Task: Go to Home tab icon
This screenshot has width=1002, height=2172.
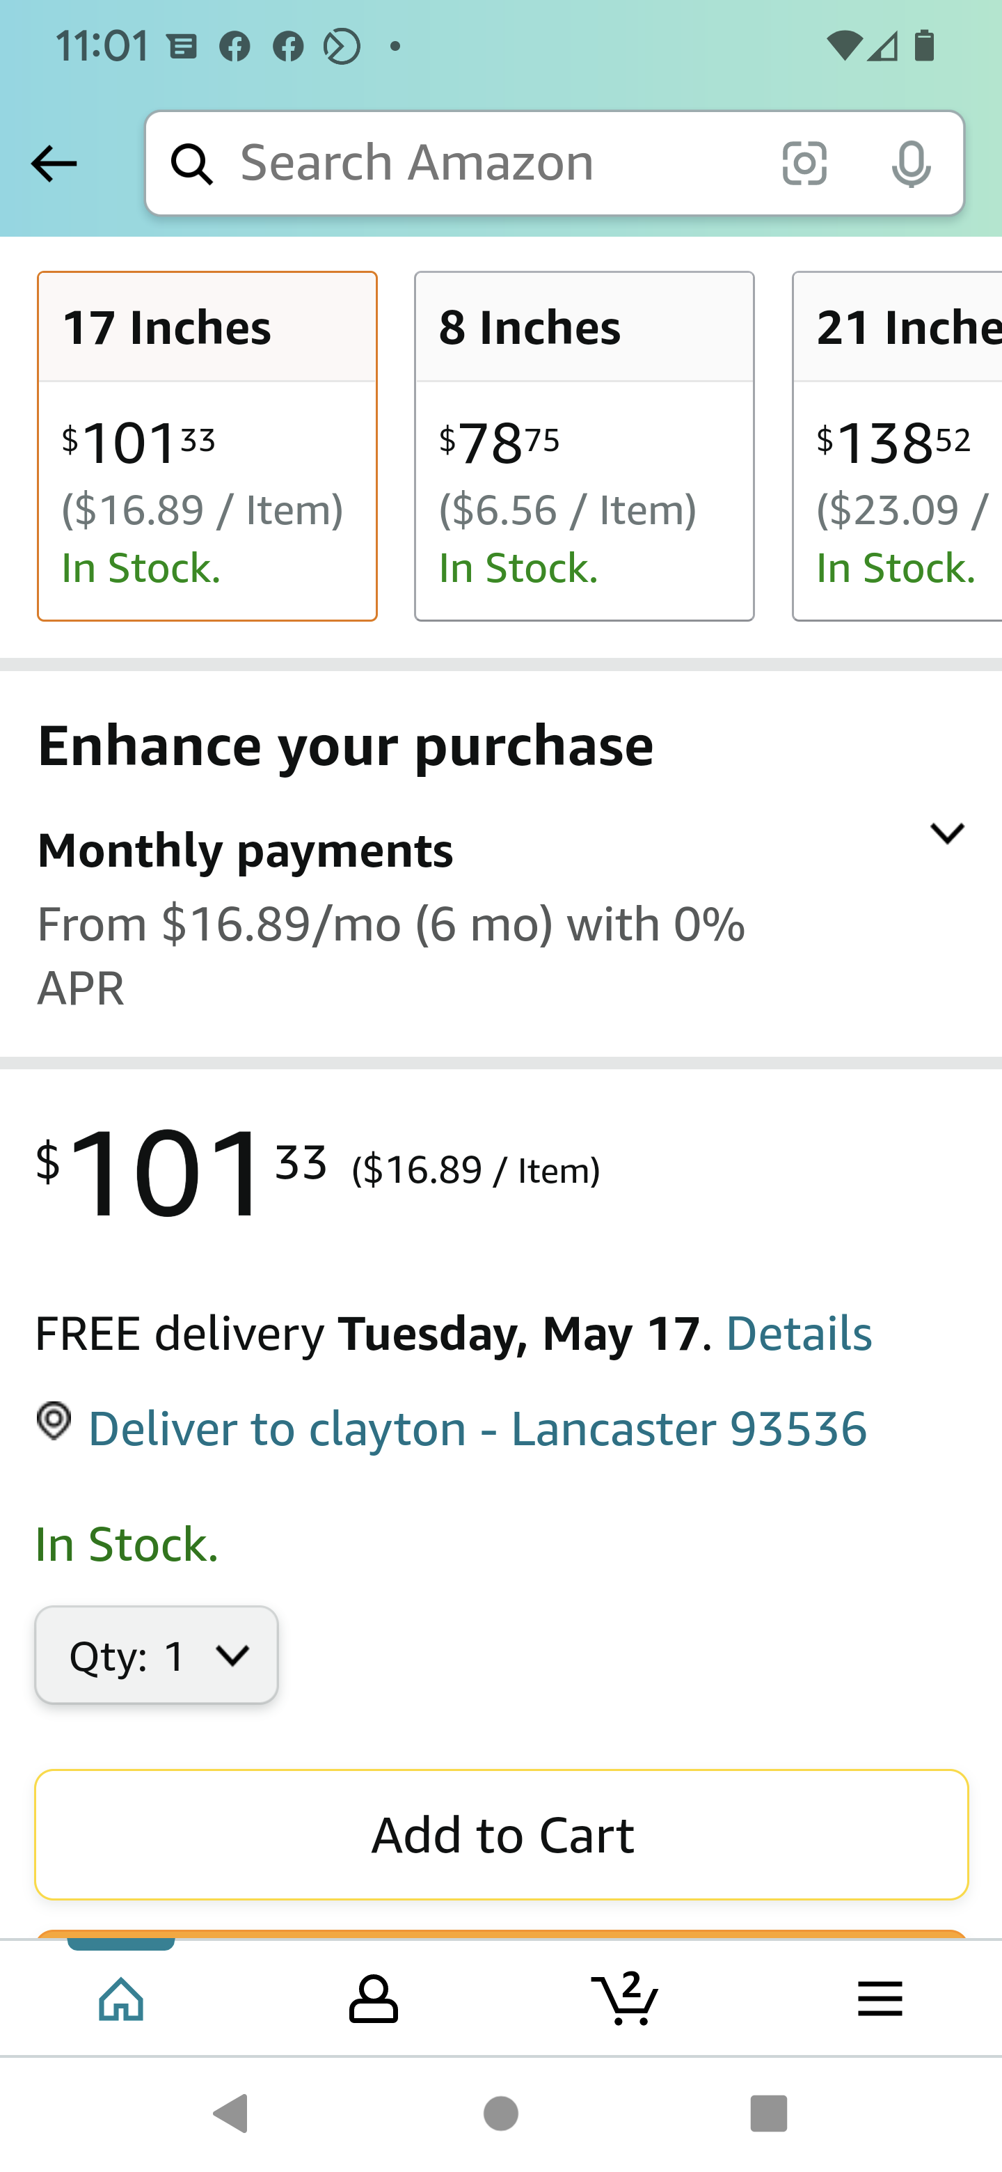Action: pyautogui.click(x=121, y=1998)
